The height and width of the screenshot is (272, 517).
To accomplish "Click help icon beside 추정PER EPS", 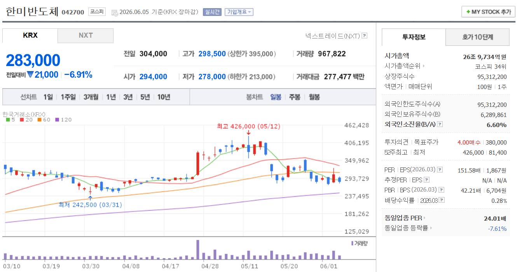I will pos(426,180).
